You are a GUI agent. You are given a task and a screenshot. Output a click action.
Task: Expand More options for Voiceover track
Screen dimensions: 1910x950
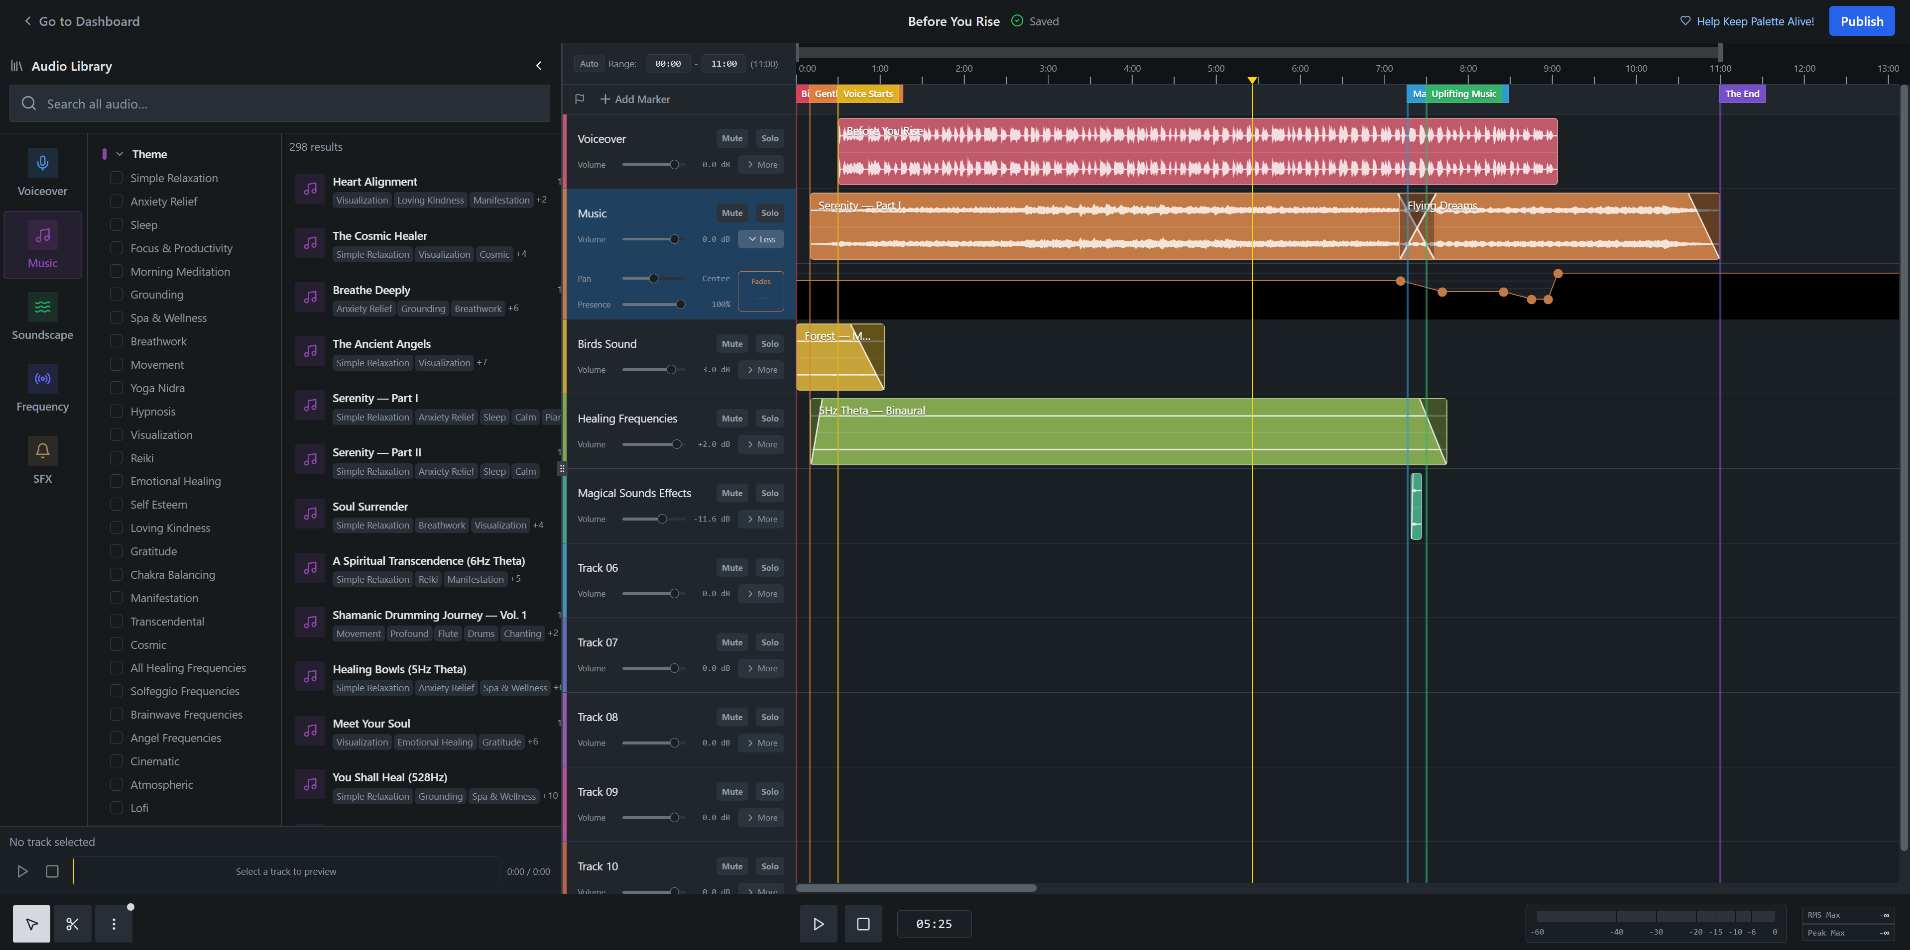point(761,165)
